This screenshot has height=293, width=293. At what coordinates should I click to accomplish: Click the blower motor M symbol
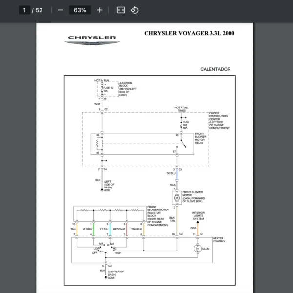(x=177, y=198)
